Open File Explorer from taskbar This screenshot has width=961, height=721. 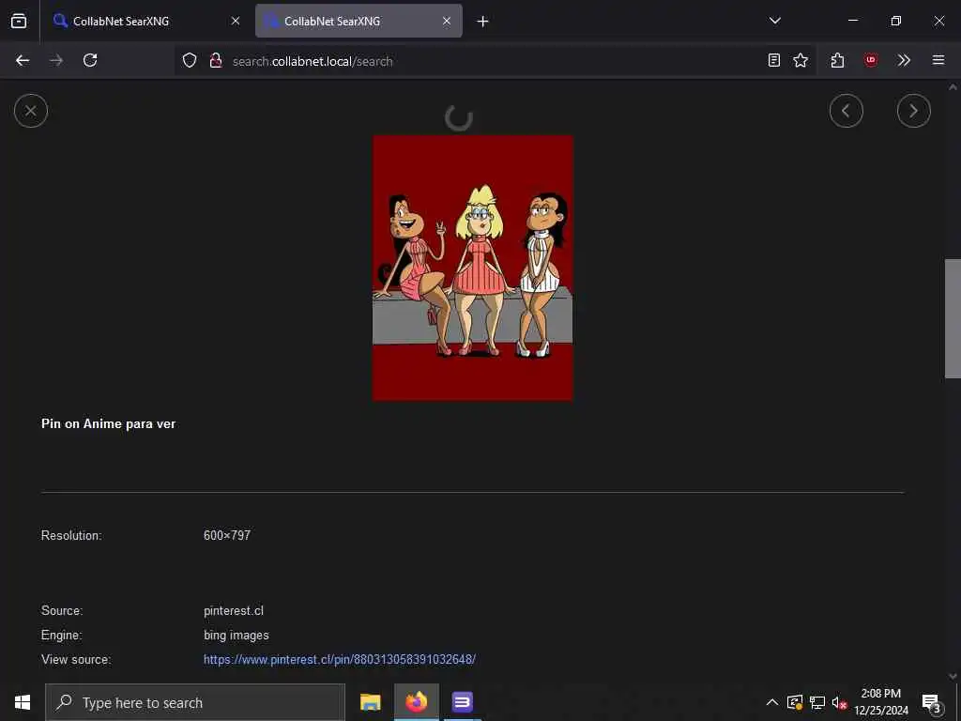point(370,702)
